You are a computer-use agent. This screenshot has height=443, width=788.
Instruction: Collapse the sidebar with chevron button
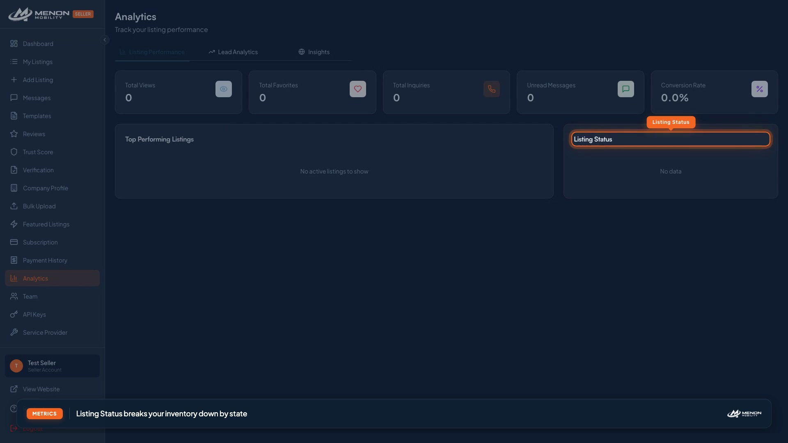point(105,40)
